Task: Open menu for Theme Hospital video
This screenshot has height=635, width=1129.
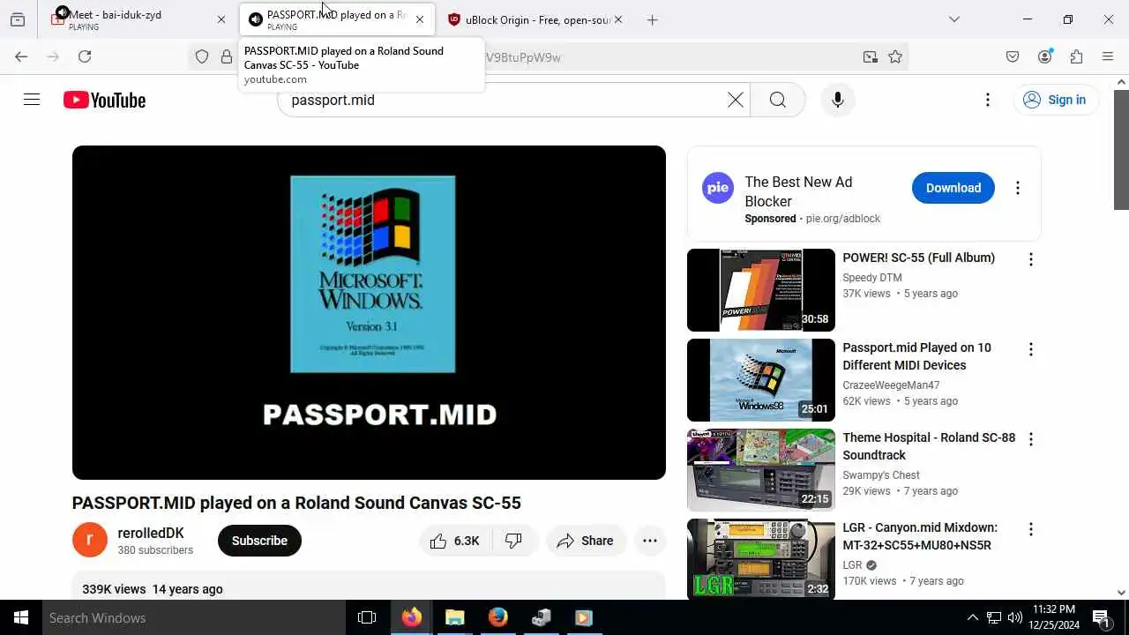Action: (1030, 439)
